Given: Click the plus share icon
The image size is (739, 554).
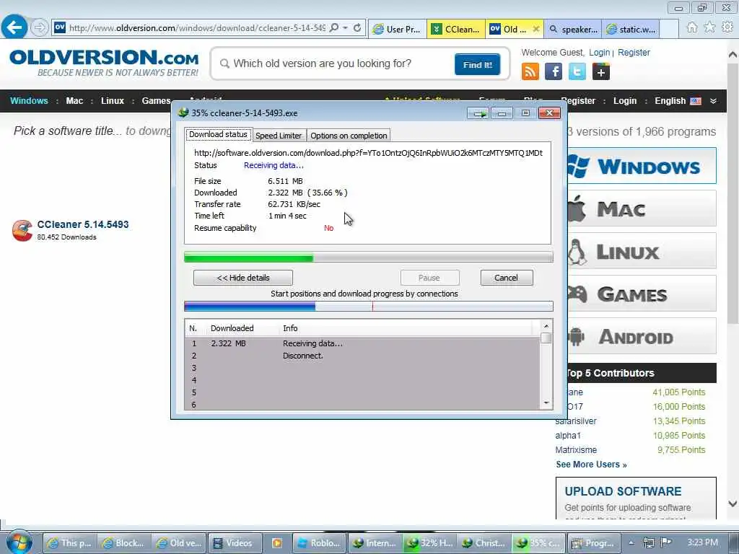Looking at the screenshot, I should coord(601,72).
